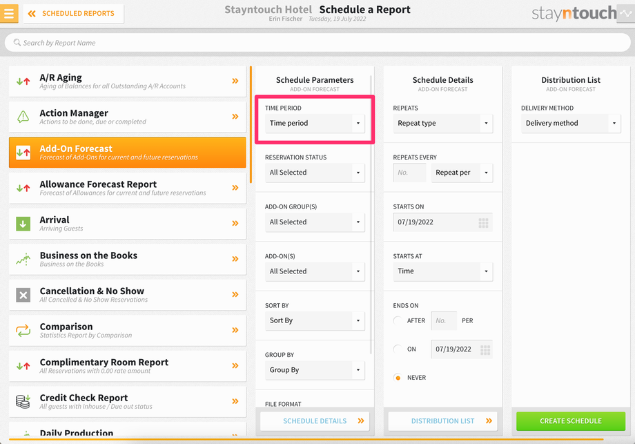Open the Starts On calendar picker icon

(x=483, y=223)
